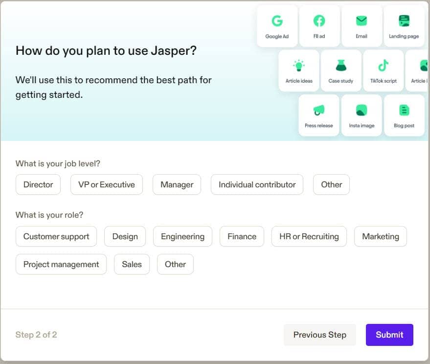This screenshot has height=364, width=430.
Task: Pick the Engineering role
Action: click(x=182, y=236)
